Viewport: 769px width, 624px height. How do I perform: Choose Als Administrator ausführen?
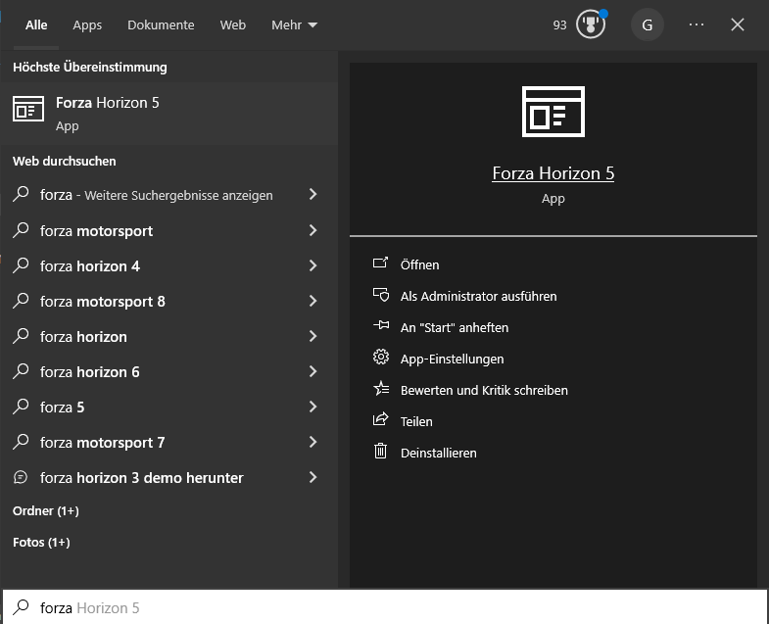click(x=479, y=296)
